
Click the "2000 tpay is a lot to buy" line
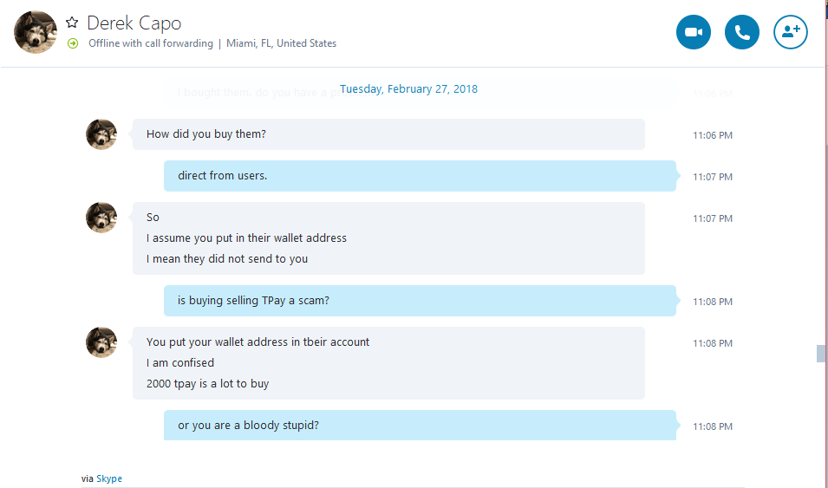click(207, 384)
